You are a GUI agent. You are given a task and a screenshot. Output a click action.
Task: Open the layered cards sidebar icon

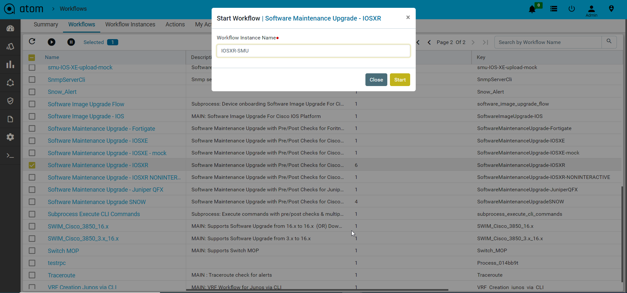click(10, 47)
